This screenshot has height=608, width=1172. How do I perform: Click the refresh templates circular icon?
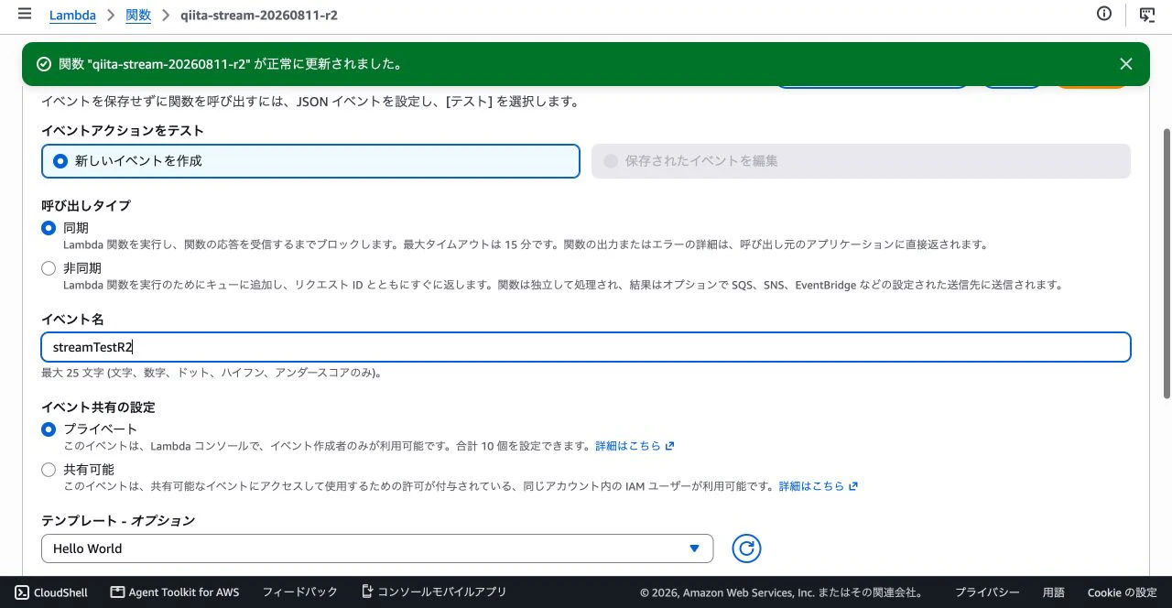pos(746,548)
